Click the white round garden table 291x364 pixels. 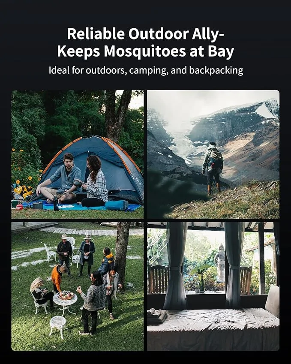65,302
